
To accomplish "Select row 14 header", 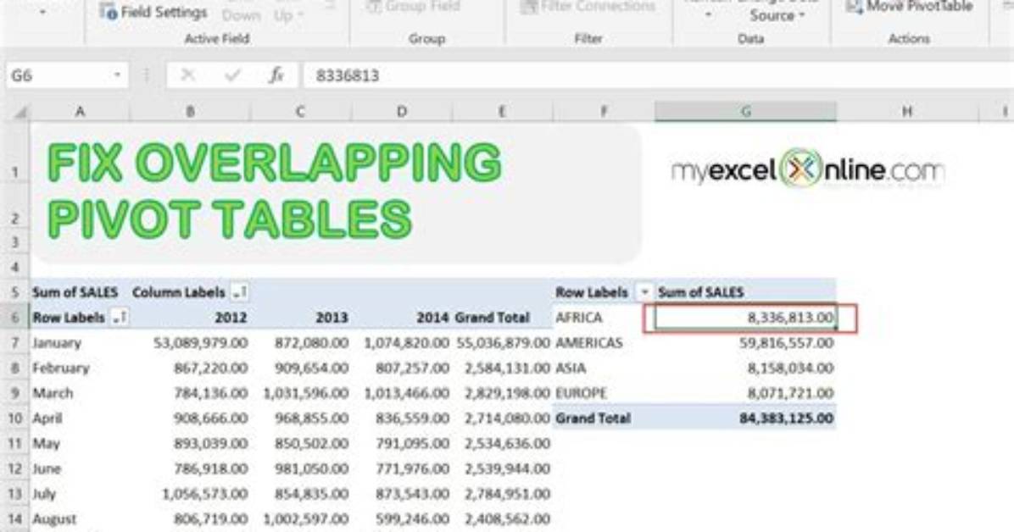I will [x=15, y=519].
